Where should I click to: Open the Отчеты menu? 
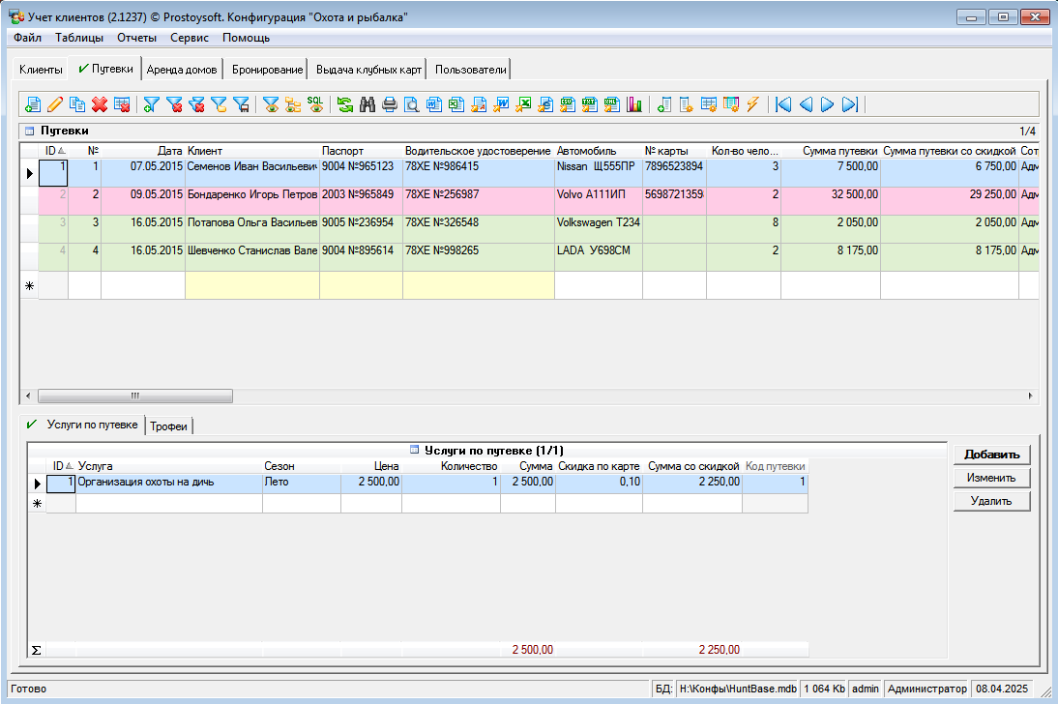pos(136,38)
